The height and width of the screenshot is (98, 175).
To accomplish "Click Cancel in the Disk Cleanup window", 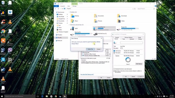I will point(109,78).
